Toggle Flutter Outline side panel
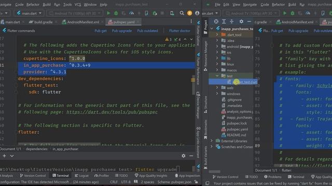Viewport: 332px width, 186px height. (198, 33)
